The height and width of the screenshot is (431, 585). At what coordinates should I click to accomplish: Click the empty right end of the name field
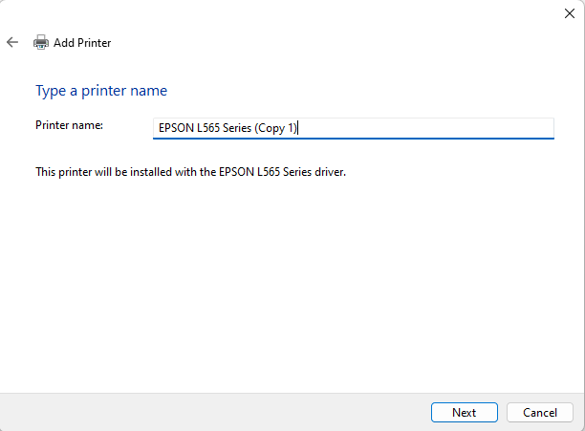point(459,128)
